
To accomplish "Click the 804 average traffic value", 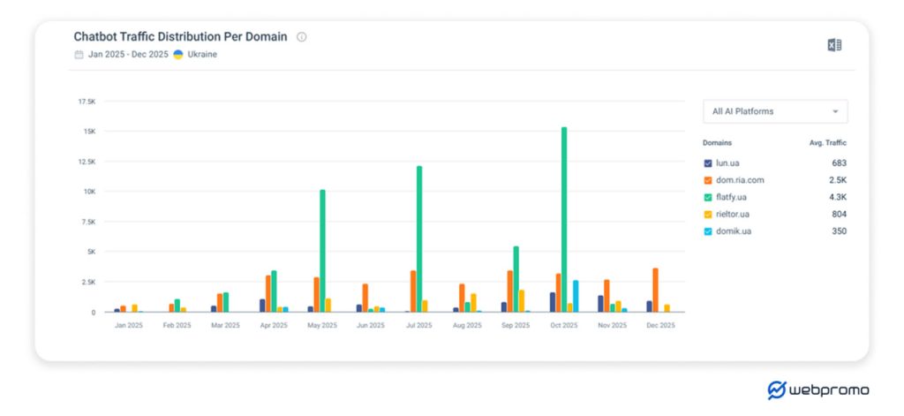I will point(840,214).
